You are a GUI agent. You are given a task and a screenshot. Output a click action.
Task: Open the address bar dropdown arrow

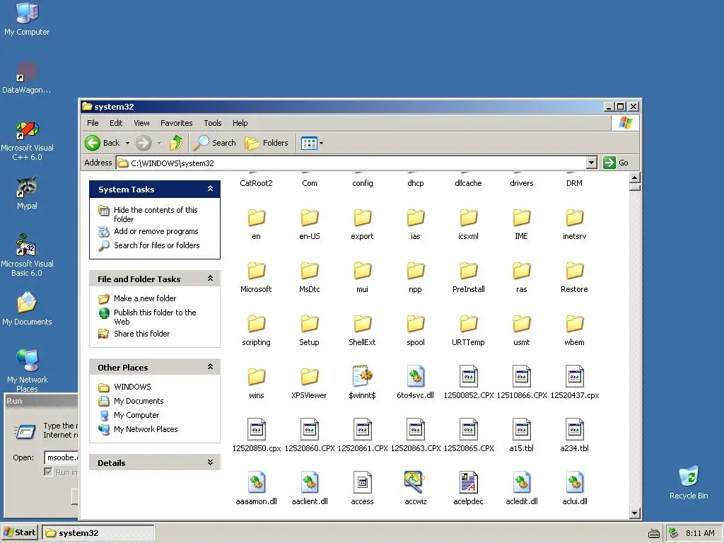pyautogui.click(x=592, y=163)
